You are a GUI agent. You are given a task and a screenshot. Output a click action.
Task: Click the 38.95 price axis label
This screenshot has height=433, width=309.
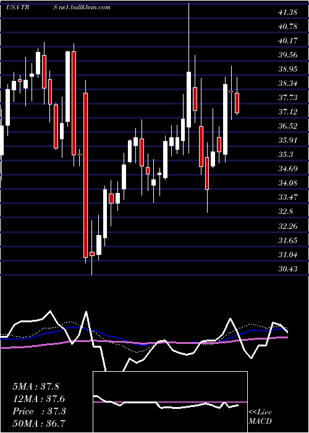pyautogui.click(x=287, y=69)
